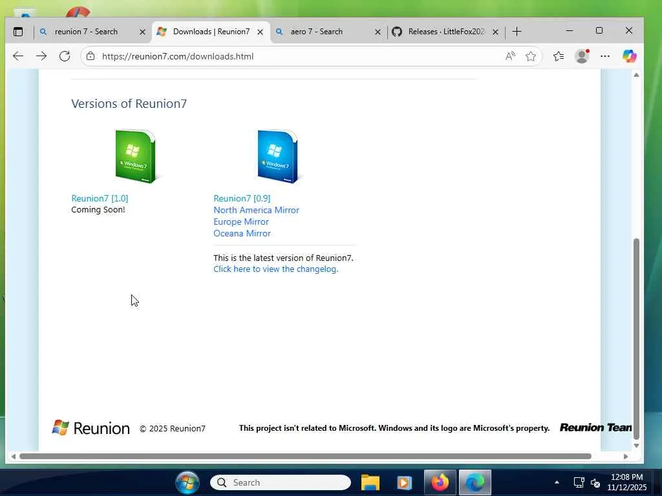Screen dimensions: 662x496
Task: Close the 'aero 7 - Search' tab
Action: pos(378,32)
